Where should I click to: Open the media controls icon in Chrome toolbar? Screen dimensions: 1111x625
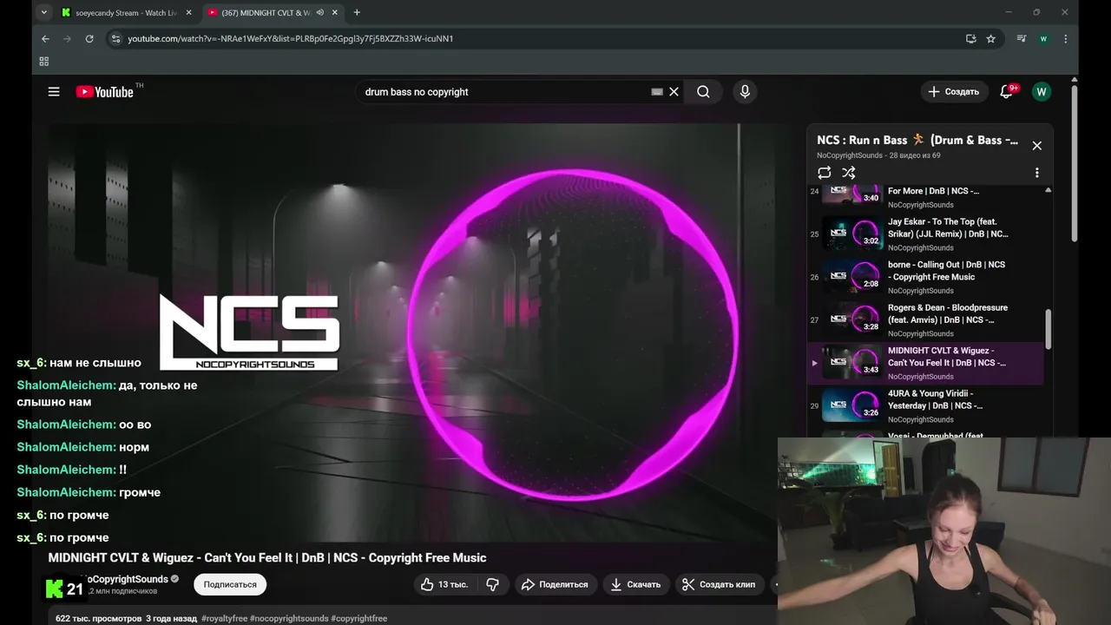pyautogui.click(x=1022, y=38)
